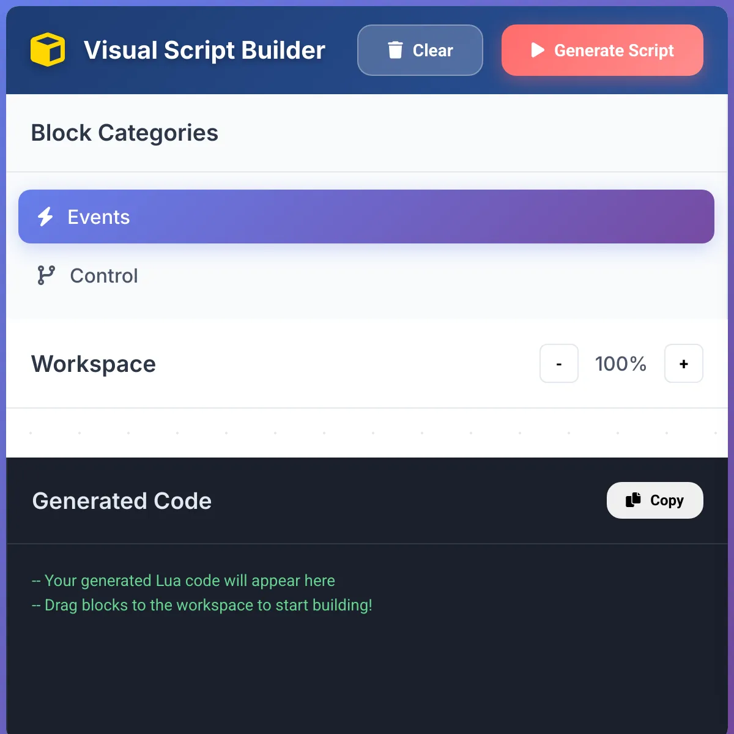
Task: Click the branch icon beside Control
Action: click(x=46, y=275)
